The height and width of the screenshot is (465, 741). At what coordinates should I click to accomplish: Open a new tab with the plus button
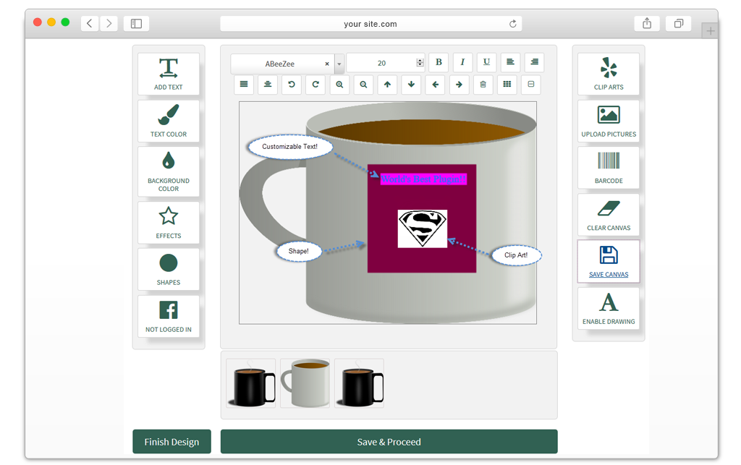[710, 31]
